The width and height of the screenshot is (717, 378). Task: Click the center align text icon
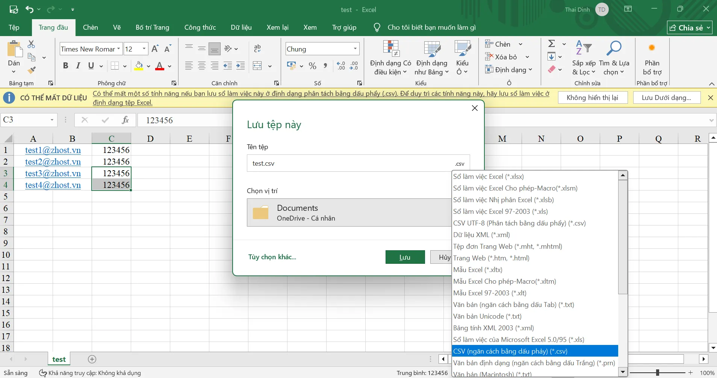coord(202,66)
